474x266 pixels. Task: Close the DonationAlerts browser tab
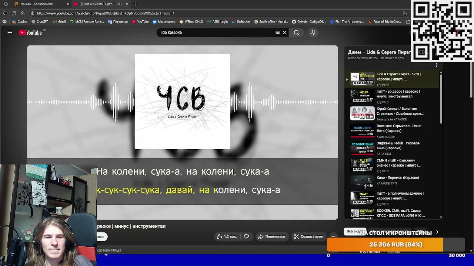68,4
